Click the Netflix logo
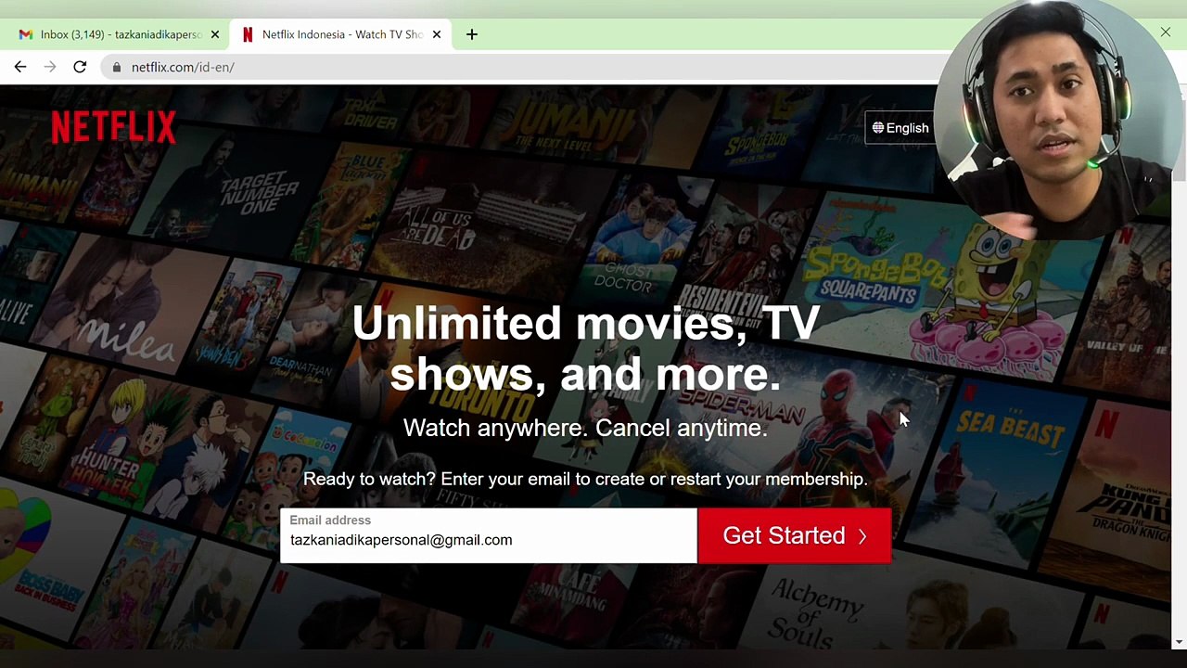 coord(114,127)
